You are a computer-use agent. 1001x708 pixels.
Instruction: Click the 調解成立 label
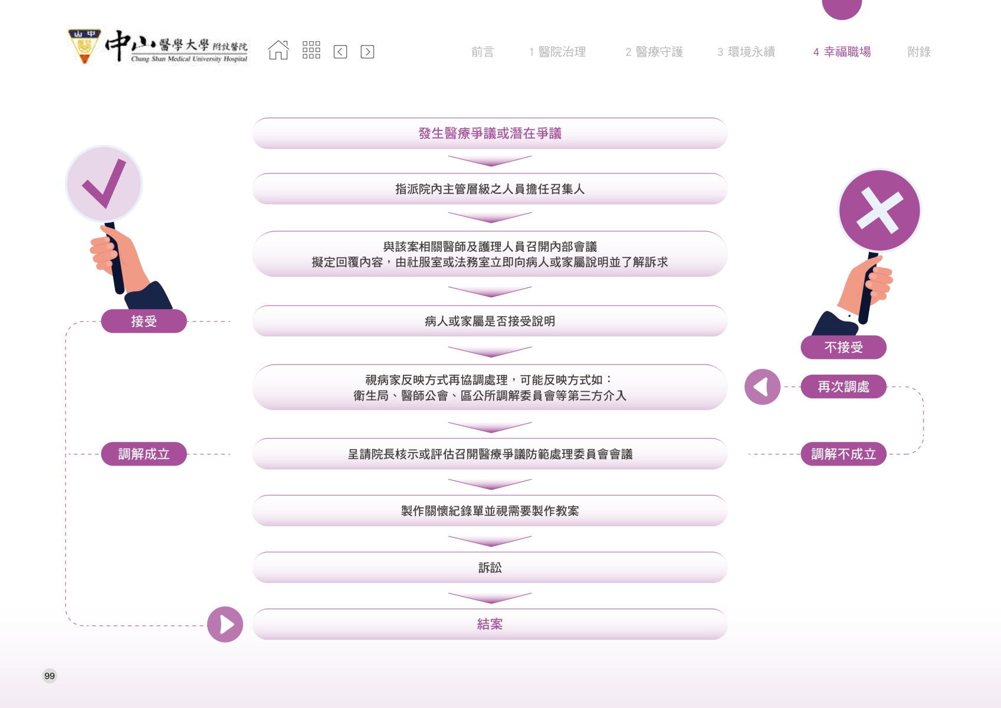[144, 454]
